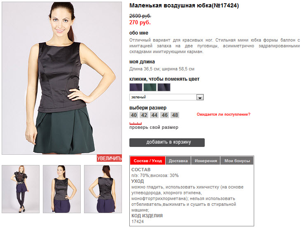View the back-view purple skirt thumbnail

[103, 189]
